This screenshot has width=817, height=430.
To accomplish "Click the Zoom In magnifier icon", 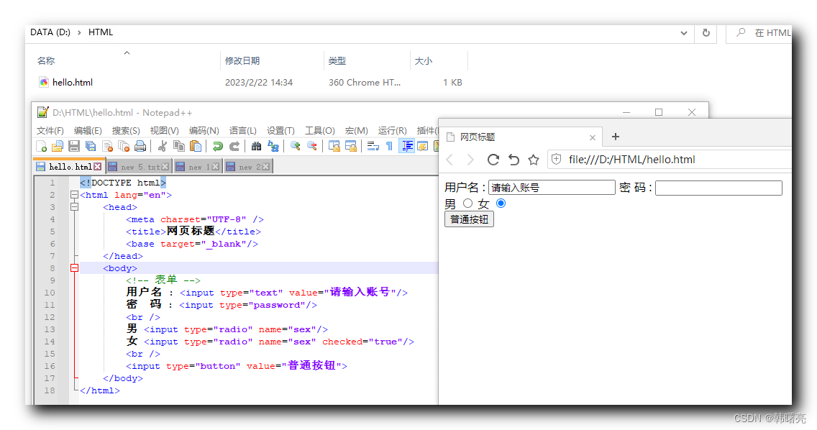I will click(x=296, y=147).
